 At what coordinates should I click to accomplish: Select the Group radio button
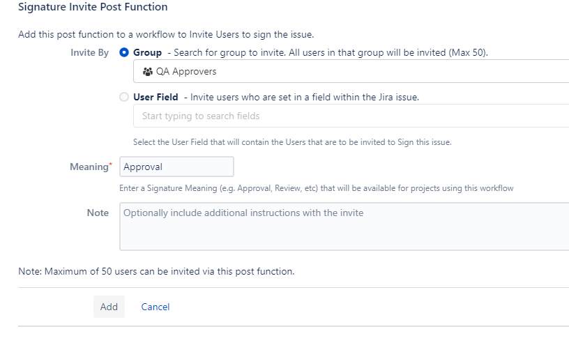click(124, 53)
